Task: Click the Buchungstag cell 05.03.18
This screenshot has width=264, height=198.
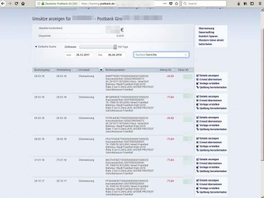Action: [x=39, y=118]
